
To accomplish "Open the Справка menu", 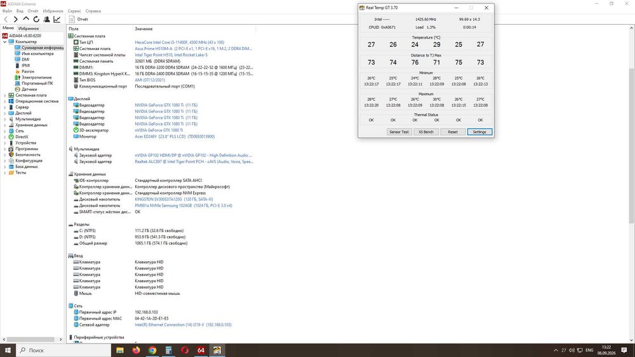I will point(93,11).
